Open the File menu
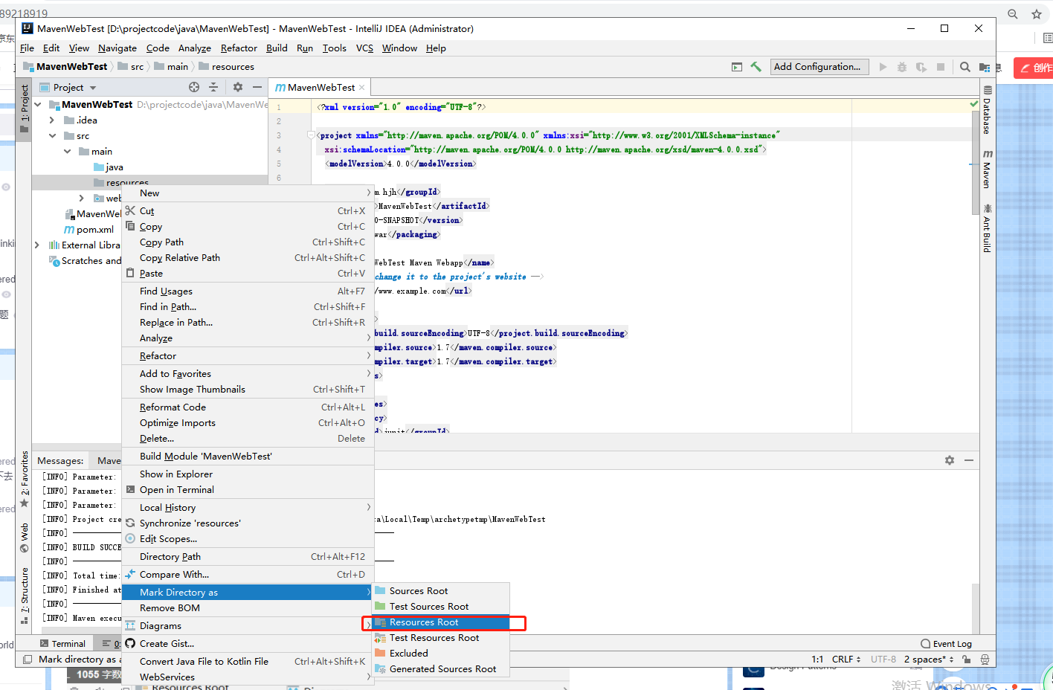 point(28,48)
